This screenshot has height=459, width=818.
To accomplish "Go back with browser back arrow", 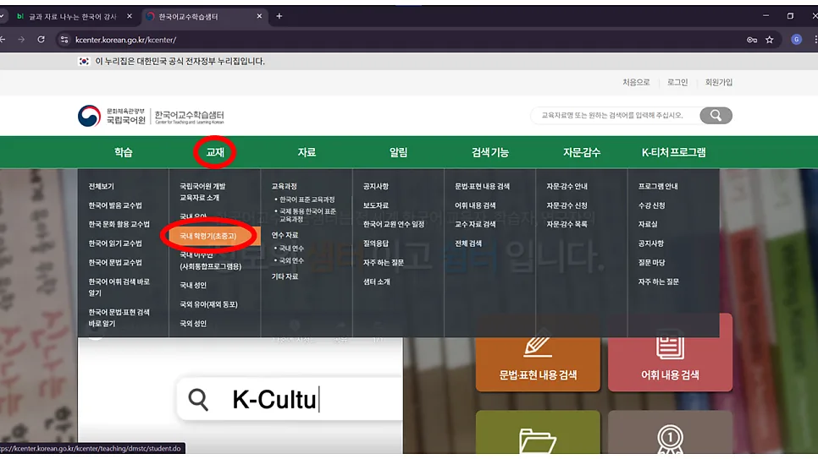I will click(3, 40).
